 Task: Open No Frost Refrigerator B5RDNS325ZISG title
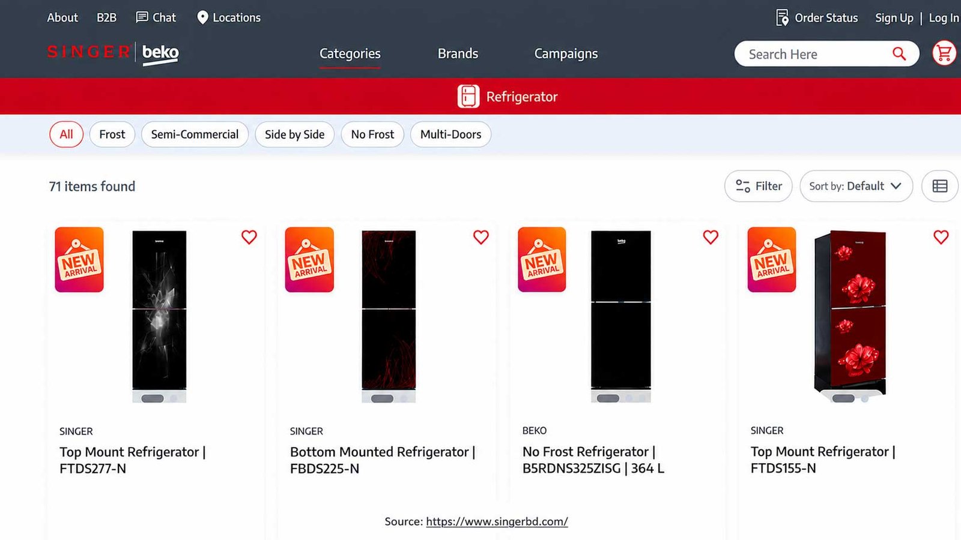pos(593,460)
